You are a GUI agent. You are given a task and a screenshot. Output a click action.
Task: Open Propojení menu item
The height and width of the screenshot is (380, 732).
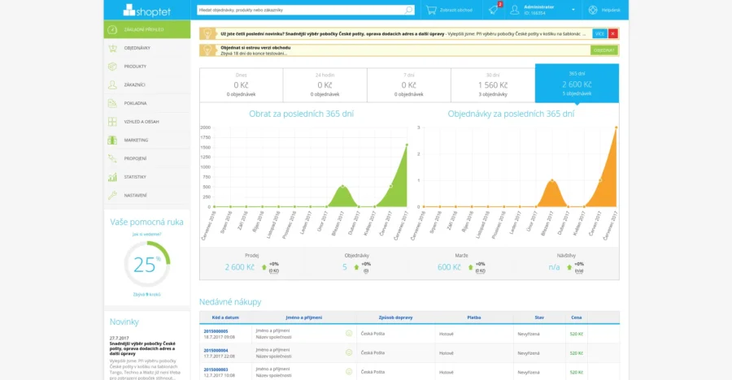click(x=147, y=158)
